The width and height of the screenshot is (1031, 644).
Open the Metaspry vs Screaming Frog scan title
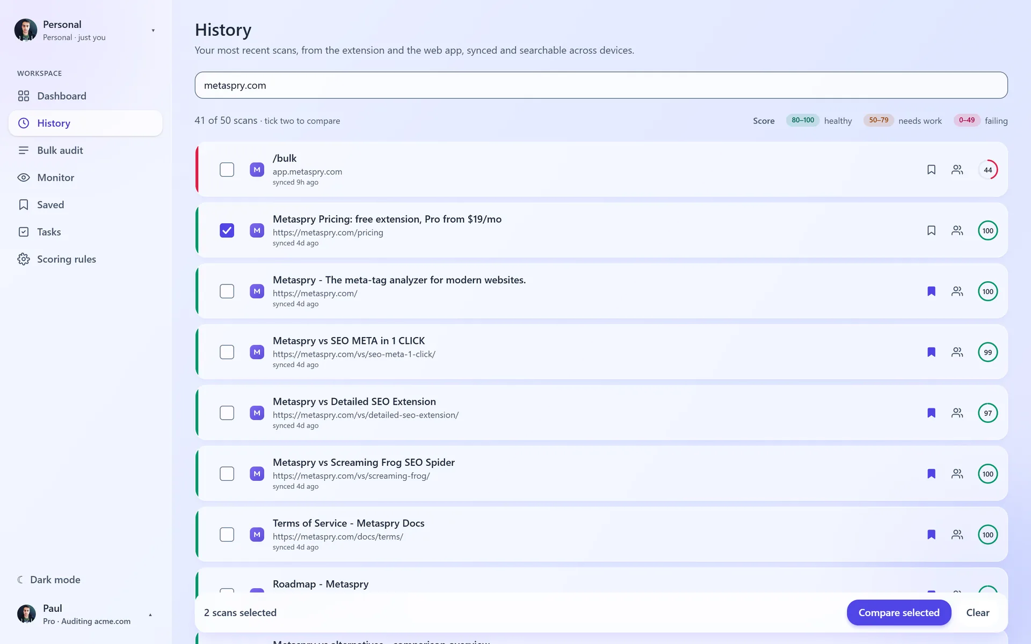364,462
